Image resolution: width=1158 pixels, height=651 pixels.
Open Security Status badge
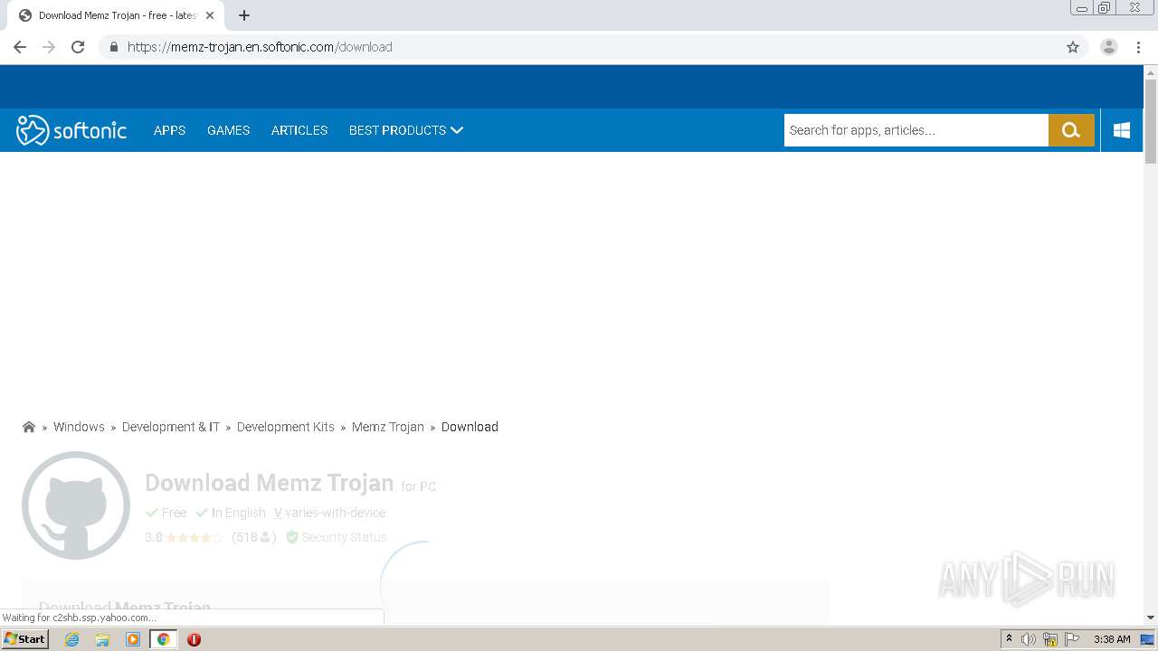coord(337,537)
